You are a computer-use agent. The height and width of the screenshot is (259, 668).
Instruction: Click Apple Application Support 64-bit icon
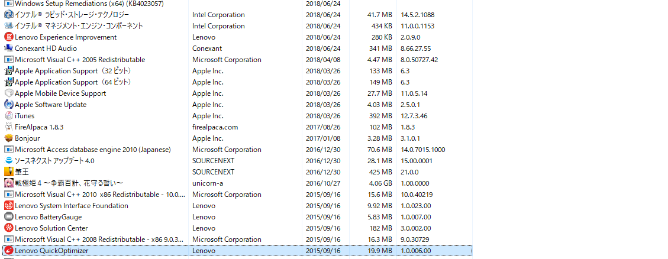click(8, 82)
